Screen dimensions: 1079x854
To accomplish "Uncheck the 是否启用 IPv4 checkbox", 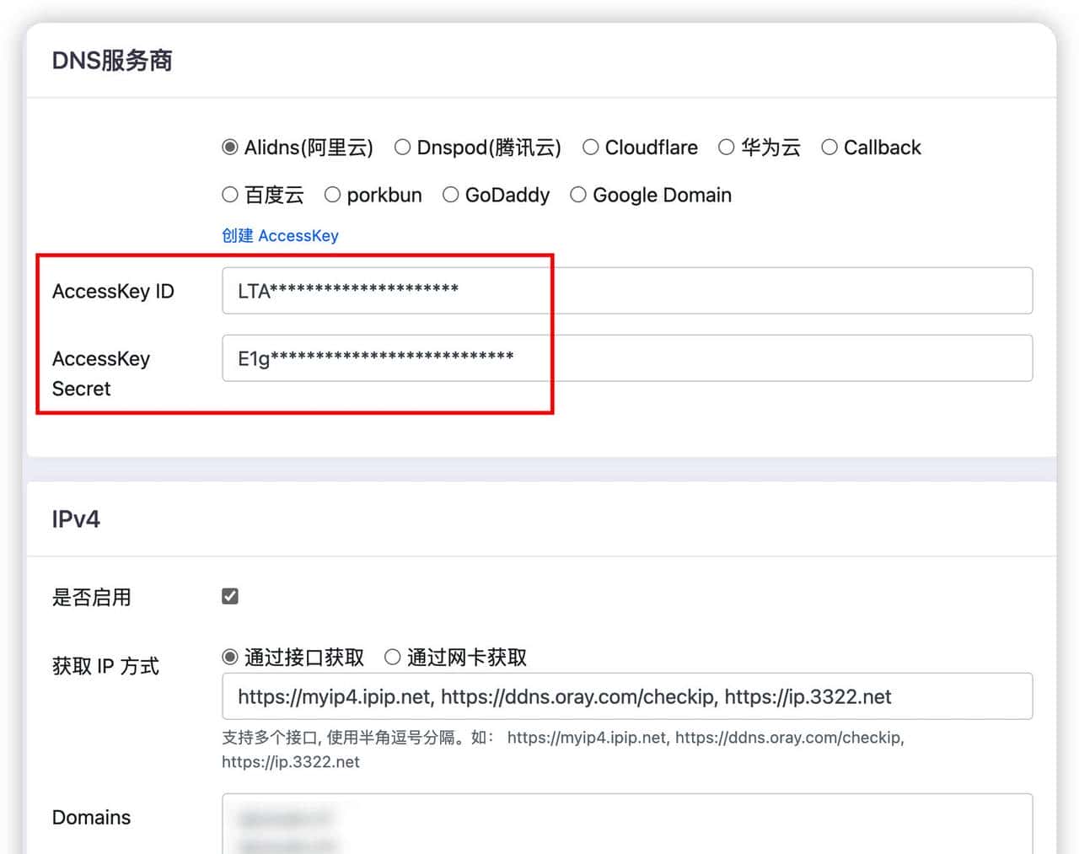I will click(x=229, y=595).
